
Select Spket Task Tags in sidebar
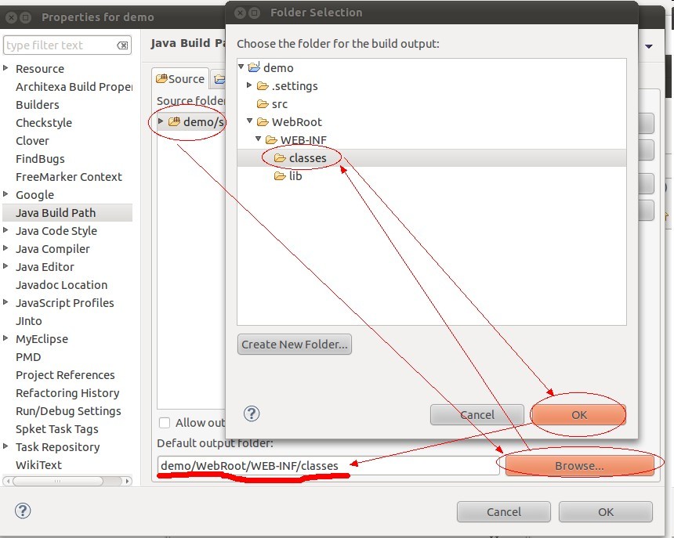(57, 429)
